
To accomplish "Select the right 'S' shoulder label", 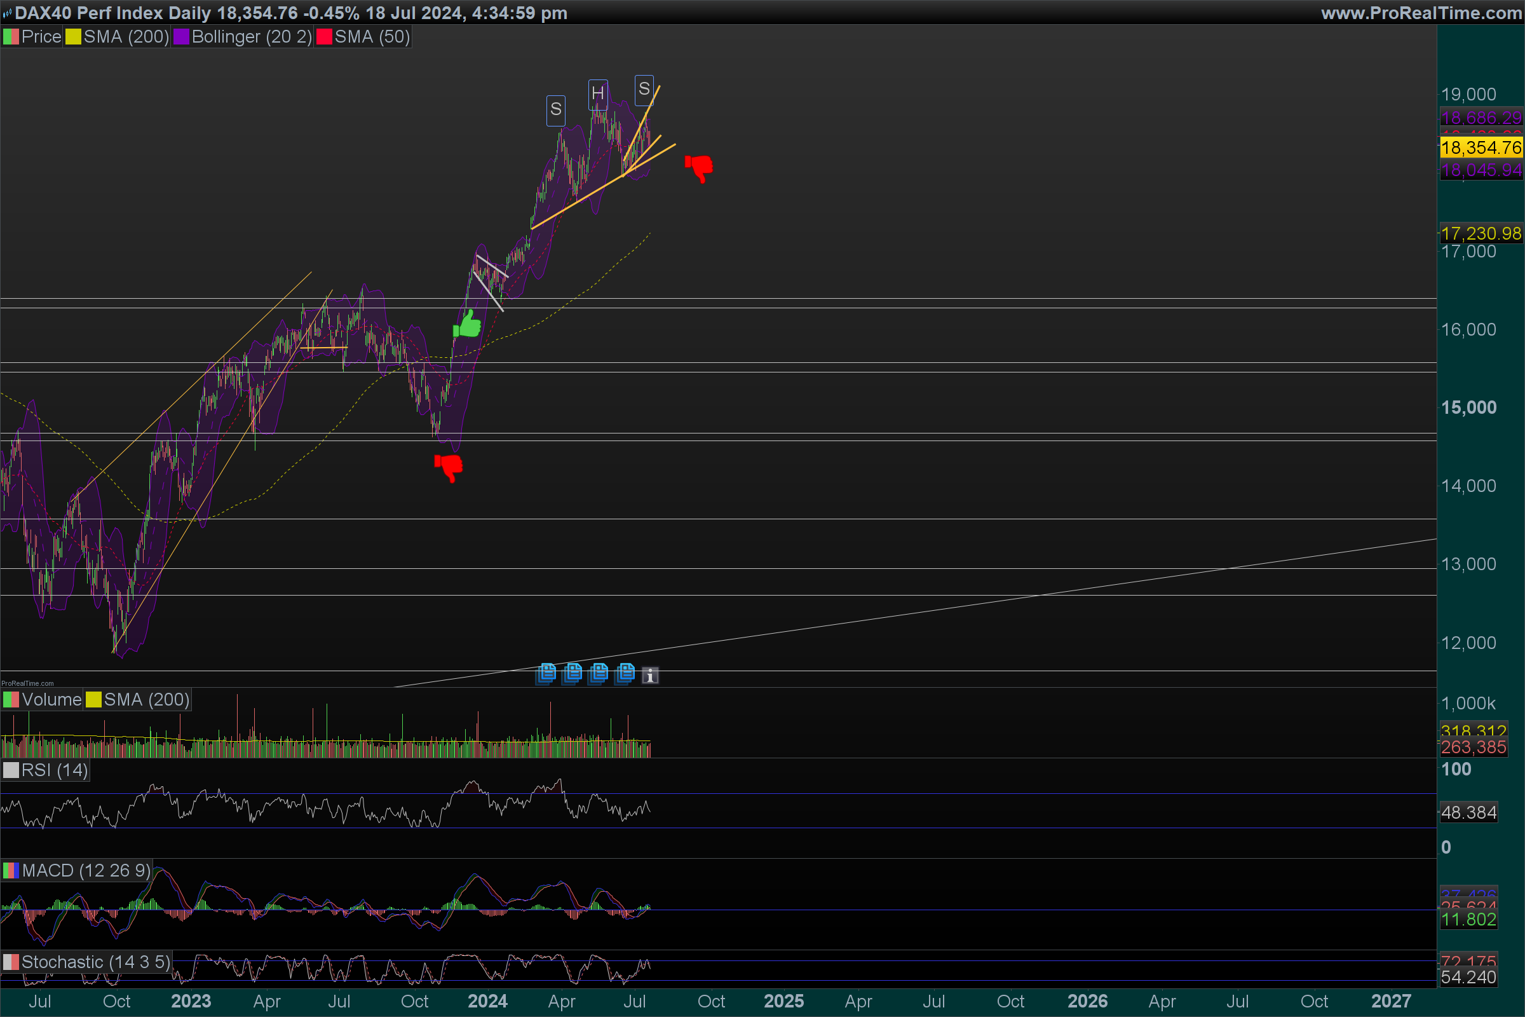I will [644, 89].
